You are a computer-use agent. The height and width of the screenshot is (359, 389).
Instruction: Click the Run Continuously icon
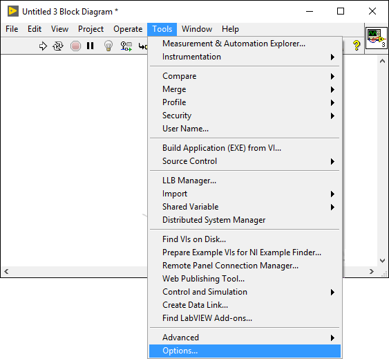coord(58,46)
